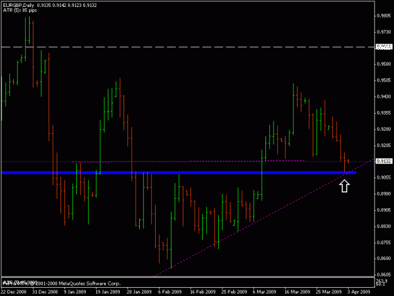This screenshot has height=296, width=394.
Task: Click the 0.9355 price axis label
Action: [x=384, y=113]
